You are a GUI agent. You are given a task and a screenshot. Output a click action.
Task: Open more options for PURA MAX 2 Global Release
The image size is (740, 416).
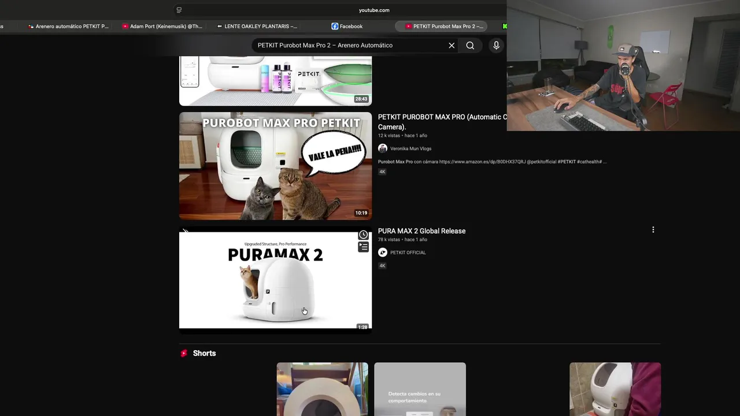coord(653,230)
